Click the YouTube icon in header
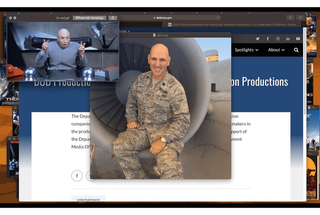Screen dimensions: 320x215 coord(298,39)
